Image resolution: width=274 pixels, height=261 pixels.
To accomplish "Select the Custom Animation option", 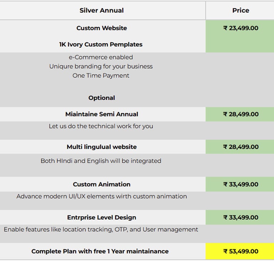I will tap(102, 184).
